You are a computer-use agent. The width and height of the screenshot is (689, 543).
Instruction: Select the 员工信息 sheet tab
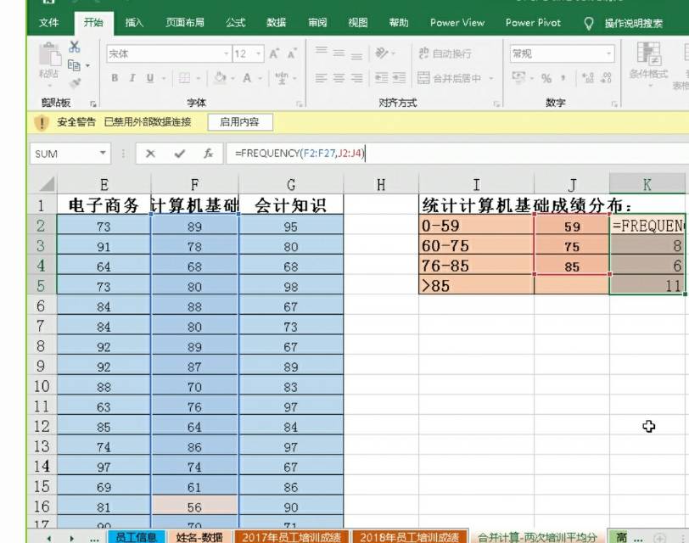[137, 537]
